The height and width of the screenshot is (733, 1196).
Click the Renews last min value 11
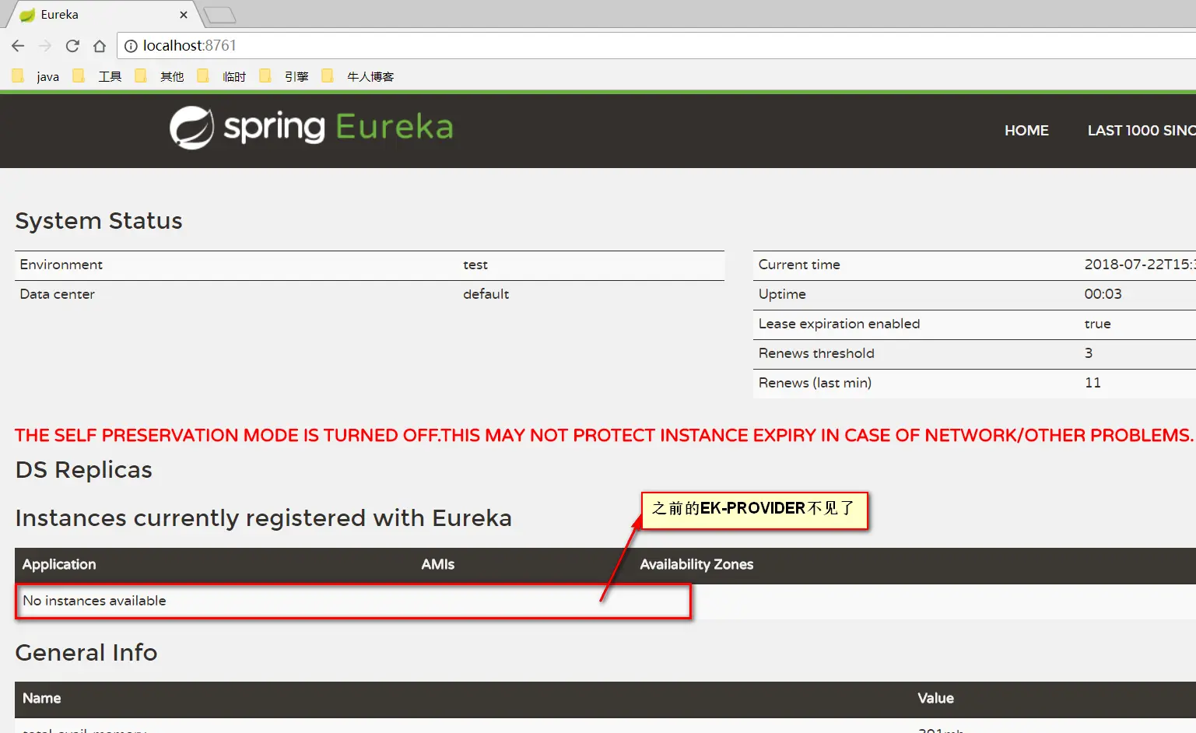(x=1093, y=383)
